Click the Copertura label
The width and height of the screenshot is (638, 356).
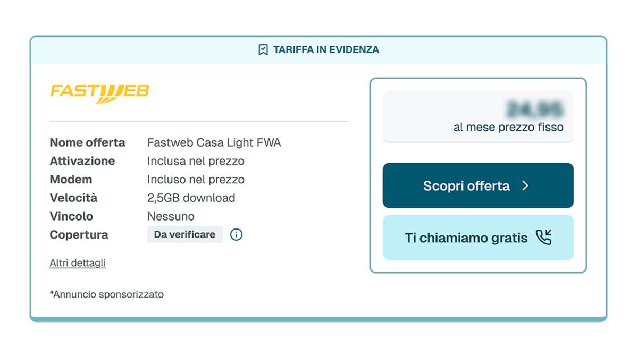tap(79, 235)
